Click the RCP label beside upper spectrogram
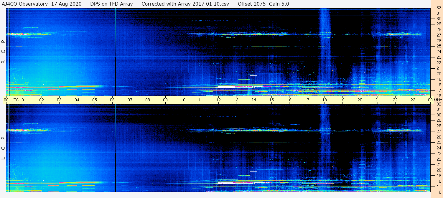This screenshot has height=198, width=443. coord(3,52)
